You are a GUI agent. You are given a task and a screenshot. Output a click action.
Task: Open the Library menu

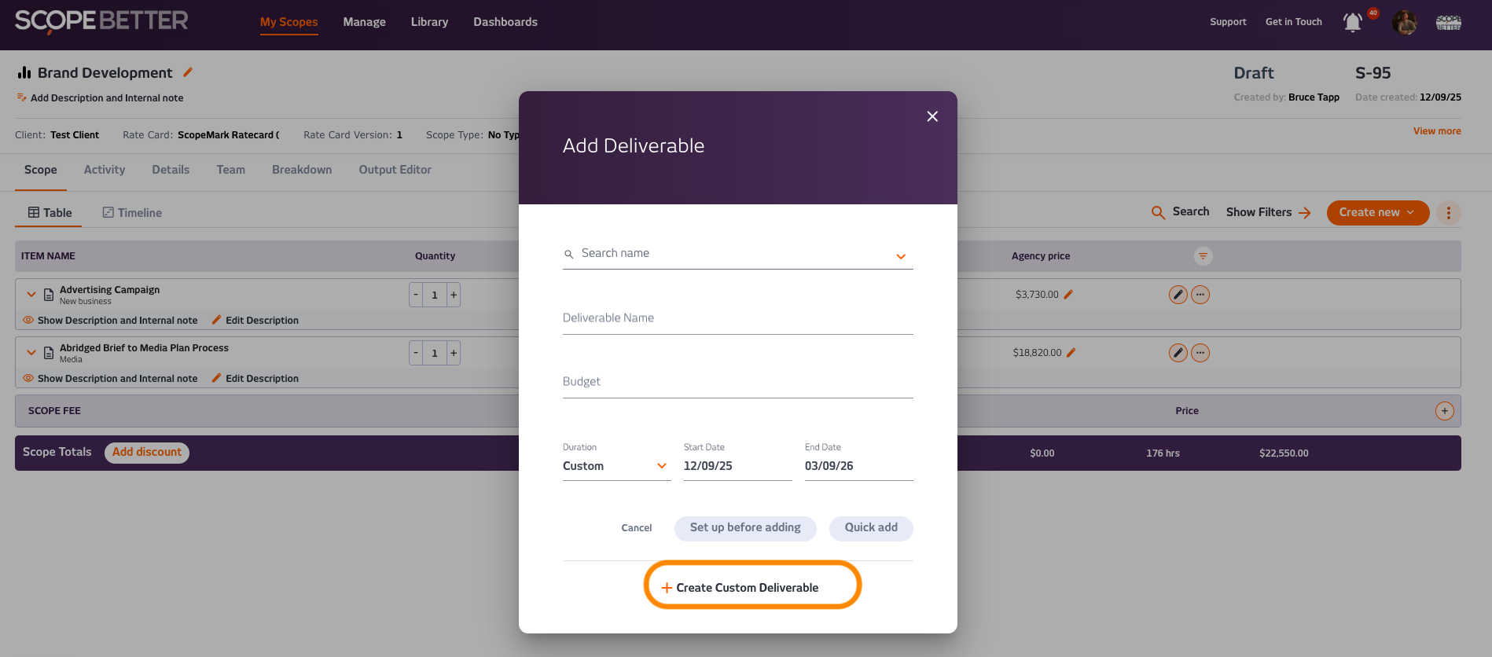point(429,22)
